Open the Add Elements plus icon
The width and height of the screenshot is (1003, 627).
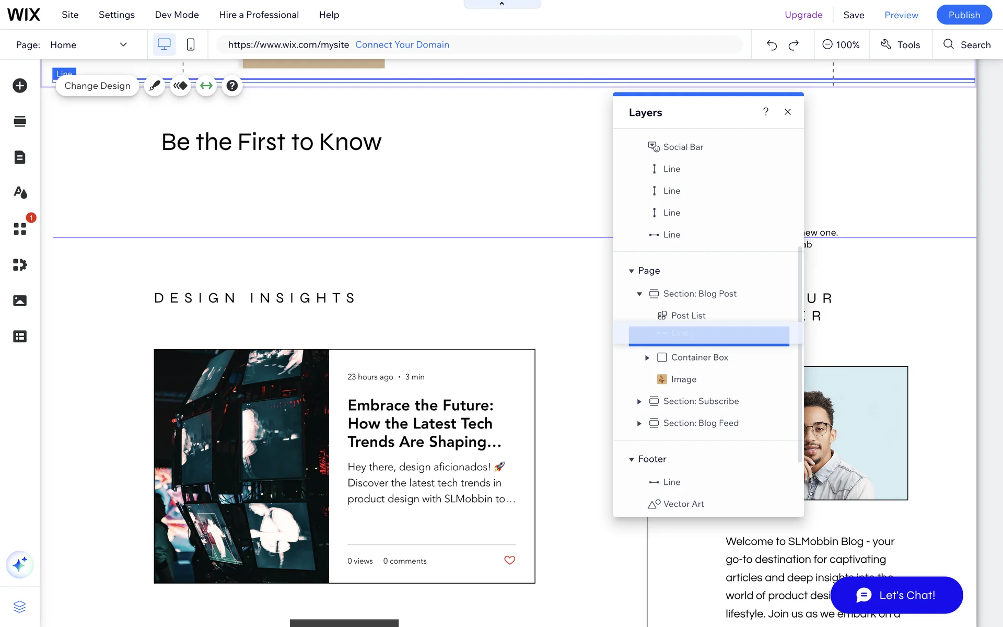tap(20, 86)
